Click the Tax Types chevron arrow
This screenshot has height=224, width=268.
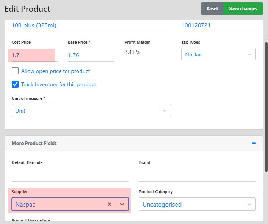click(x=249, y=54)
